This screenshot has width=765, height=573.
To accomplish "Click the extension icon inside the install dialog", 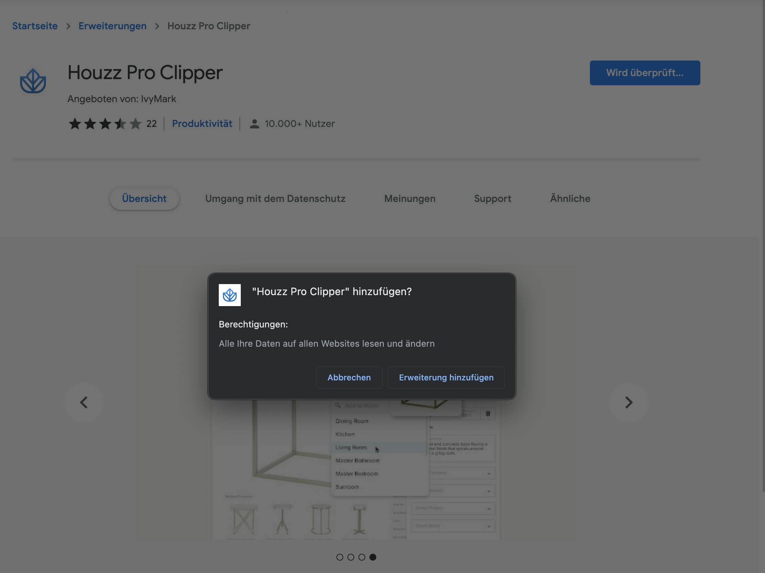I will point(229,295).
